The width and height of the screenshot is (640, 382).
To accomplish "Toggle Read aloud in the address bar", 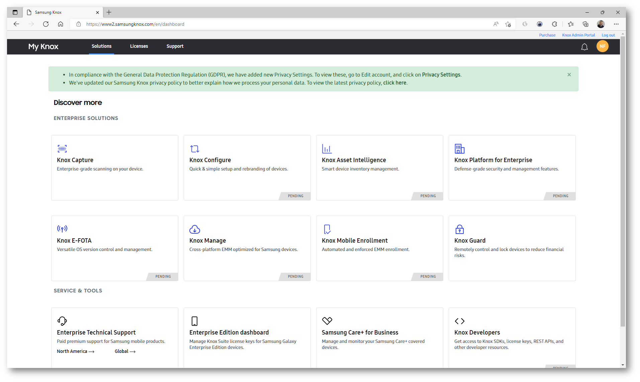I will (x=495, y=24).
